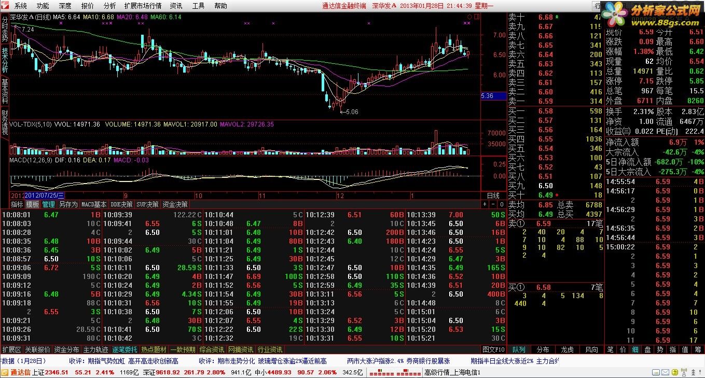The width and height of the screenshot is (705, 378).
Task: Select the 细 detail tab
Action: 635,349
